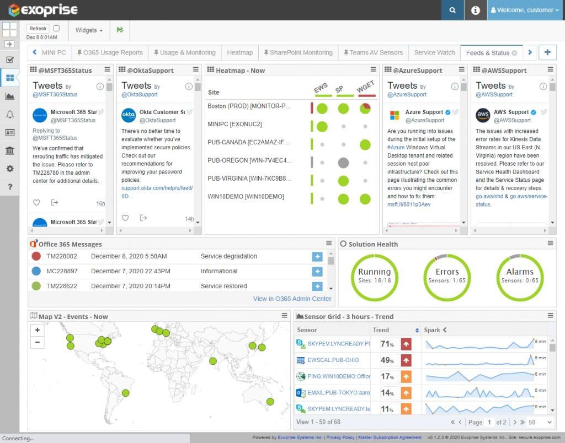
Task: Open the @AzureSupport widget menu
Action: (462, 69)
